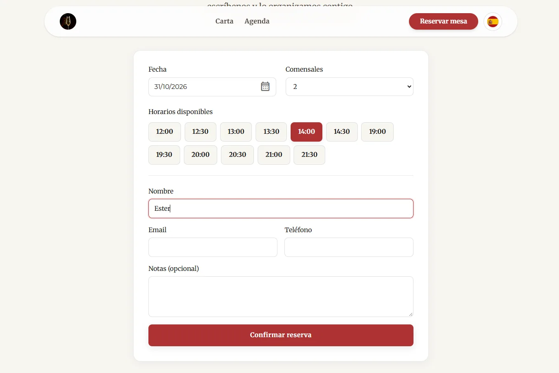Click the Email input field

(x=213, y=247)
